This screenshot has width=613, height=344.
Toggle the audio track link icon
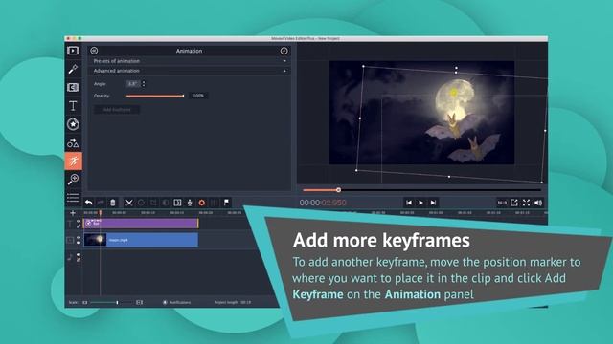pos(79,260)
